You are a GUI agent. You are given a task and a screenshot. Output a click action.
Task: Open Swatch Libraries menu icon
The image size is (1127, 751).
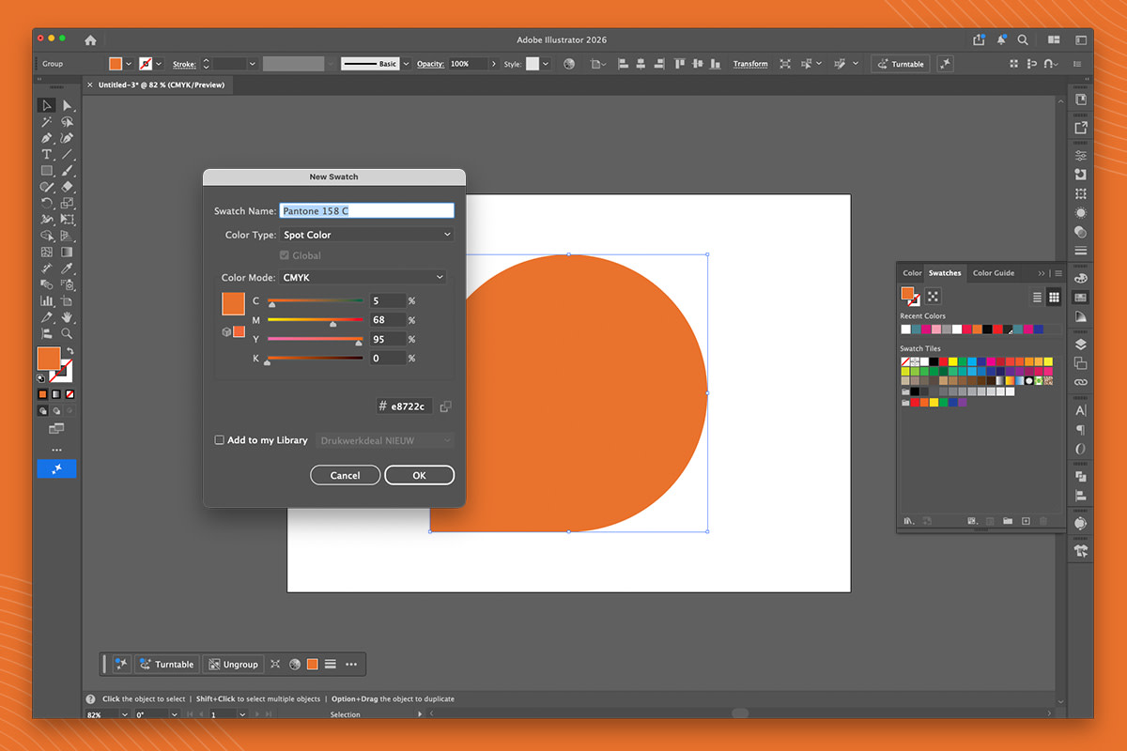(908, 521)
